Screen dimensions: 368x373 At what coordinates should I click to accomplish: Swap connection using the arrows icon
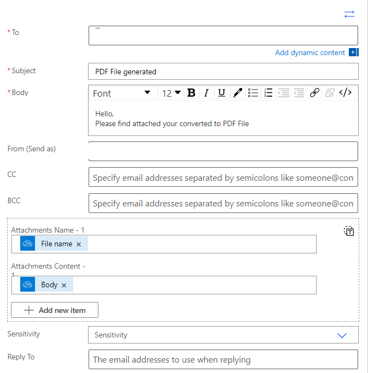coord(349,14)
